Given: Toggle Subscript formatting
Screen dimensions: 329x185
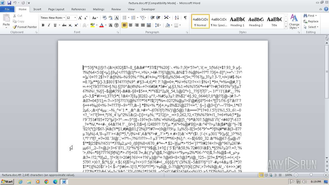Looking at the screenshot, I should (x=70, y=25).
